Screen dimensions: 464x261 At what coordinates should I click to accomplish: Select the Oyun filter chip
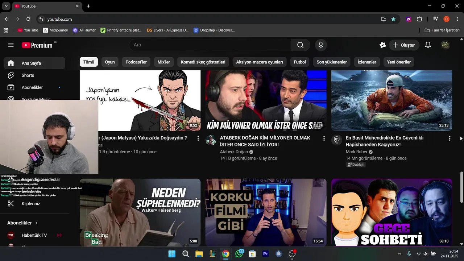click(110, 62)
